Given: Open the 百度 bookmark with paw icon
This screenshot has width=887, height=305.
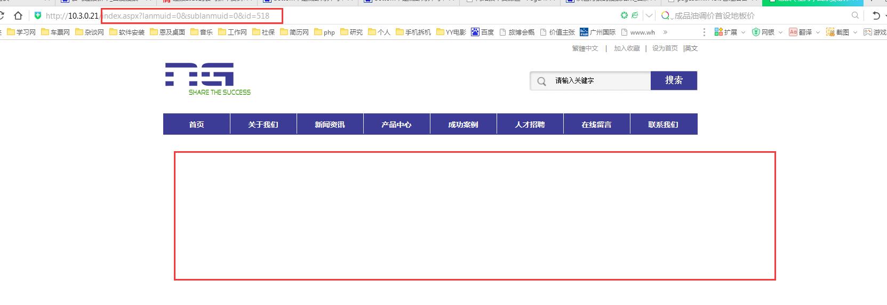Looking at the screenshot, I should click(482, 32).
